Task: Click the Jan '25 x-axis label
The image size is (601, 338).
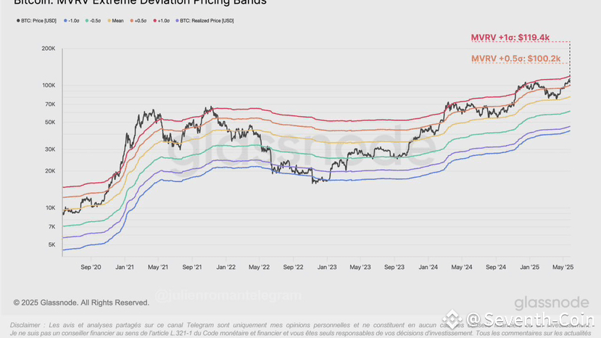Action: (x=530, y=267)
